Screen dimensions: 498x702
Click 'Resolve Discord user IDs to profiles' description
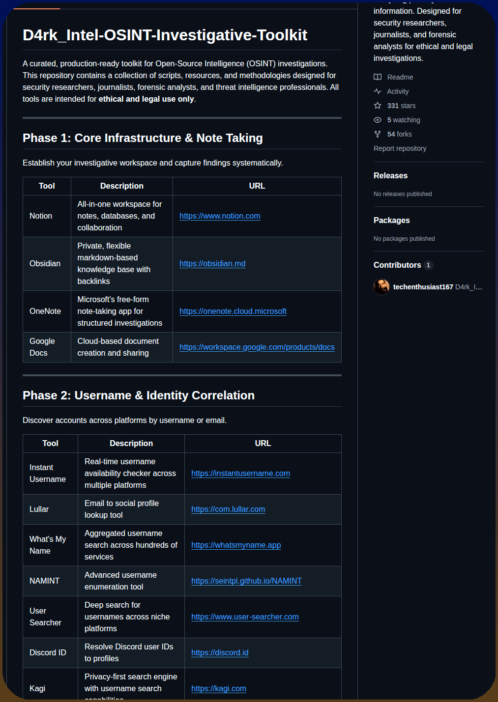(x=129, y=653)
